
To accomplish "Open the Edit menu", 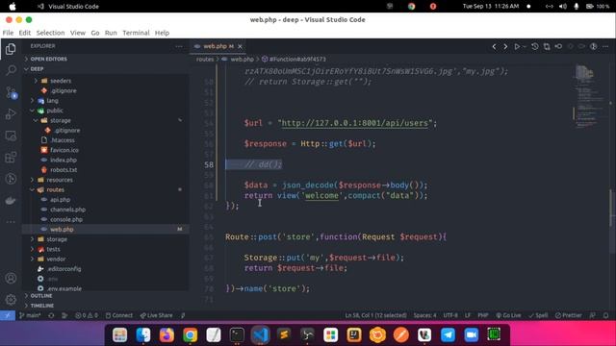I will click(x=24, y=33).
